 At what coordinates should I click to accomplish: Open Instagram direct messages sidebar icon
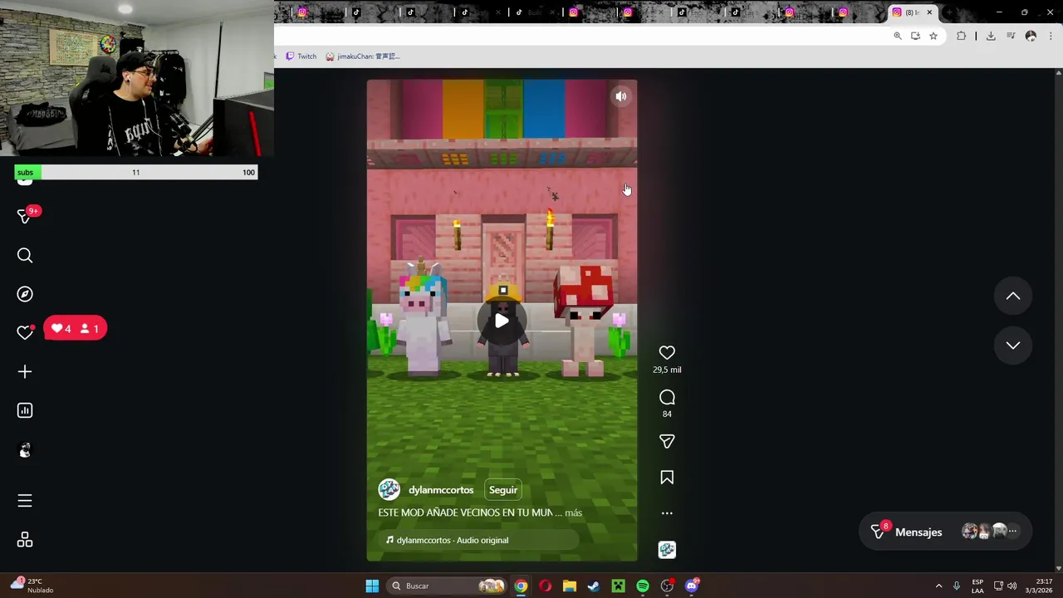click(25, 216)
